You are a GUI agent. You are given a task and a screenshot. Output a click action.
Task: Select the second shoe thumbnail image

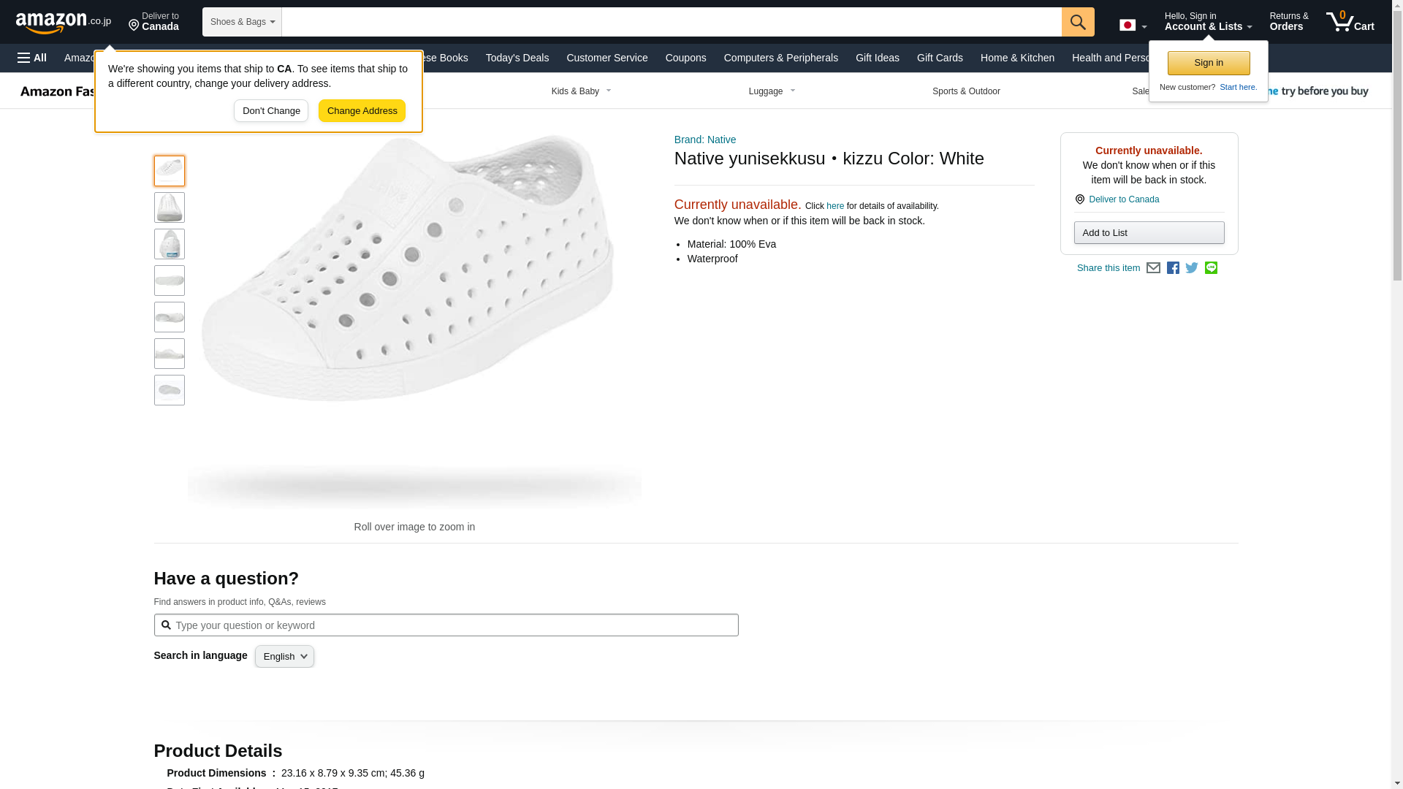pyautogui.click(x=170, y=207)
